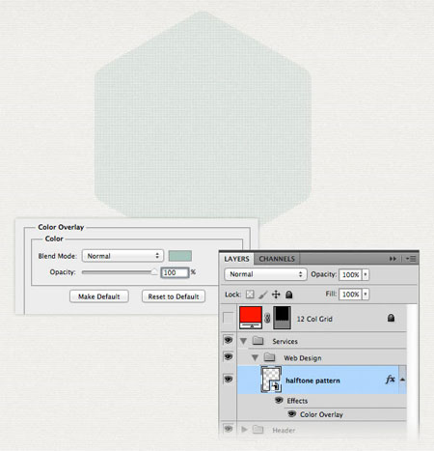
Task: Open layer Fill arrow dropdown
Action: (x=366, y=295)
